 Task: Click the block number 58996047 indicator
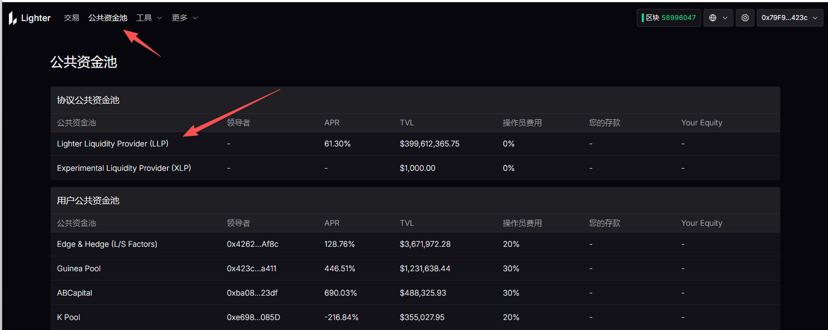(x=668, y=17)
